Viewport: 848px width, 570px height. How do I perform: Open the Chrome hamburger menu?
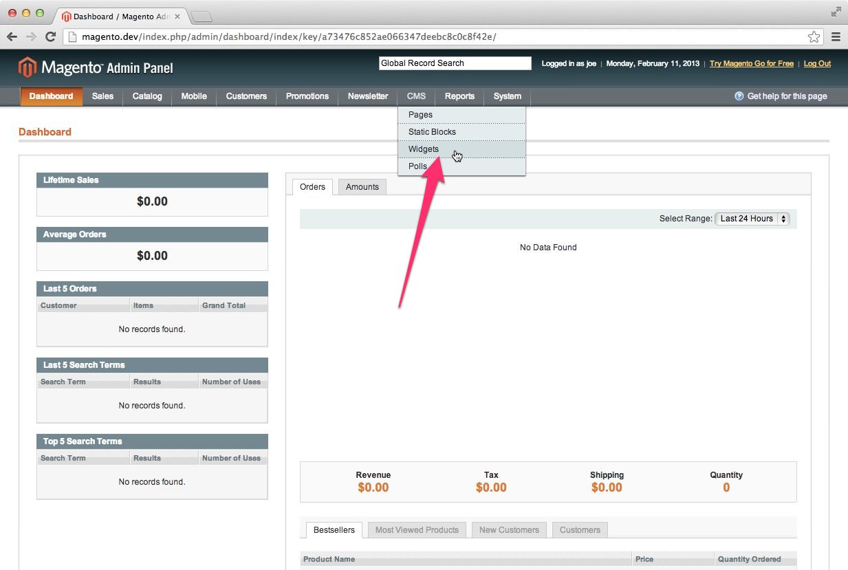[836, 37]
